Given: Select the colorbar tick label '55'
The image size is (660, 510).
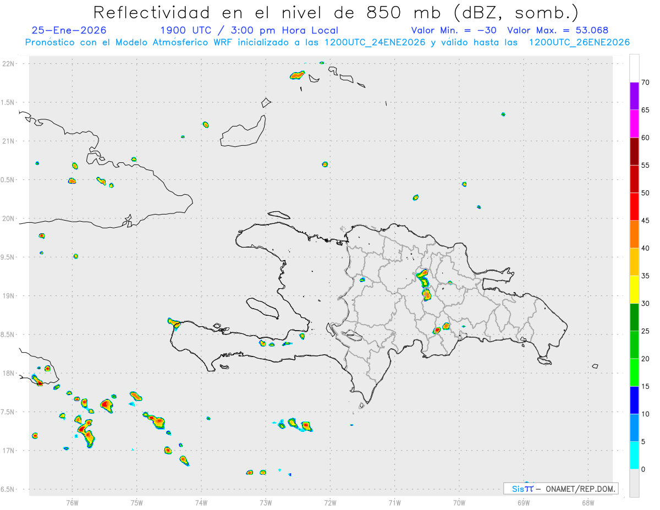Looking at the screenshot, I should click(645, 165).
